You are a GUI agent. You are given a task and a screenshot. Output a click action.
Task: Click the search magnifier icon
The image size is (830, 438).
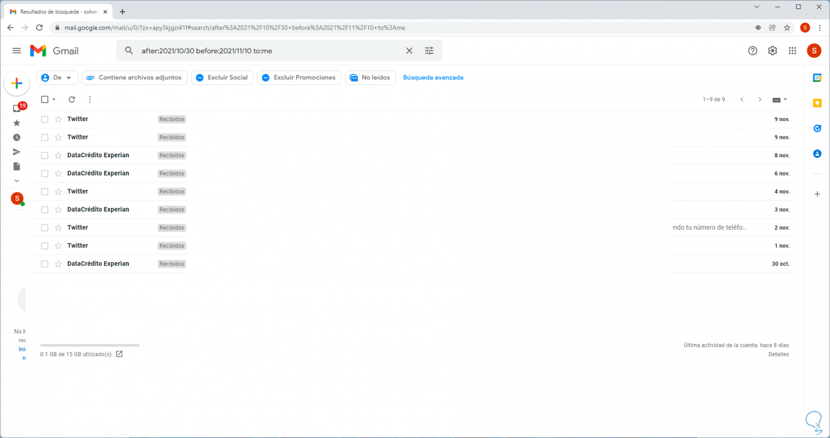point(129,51)
